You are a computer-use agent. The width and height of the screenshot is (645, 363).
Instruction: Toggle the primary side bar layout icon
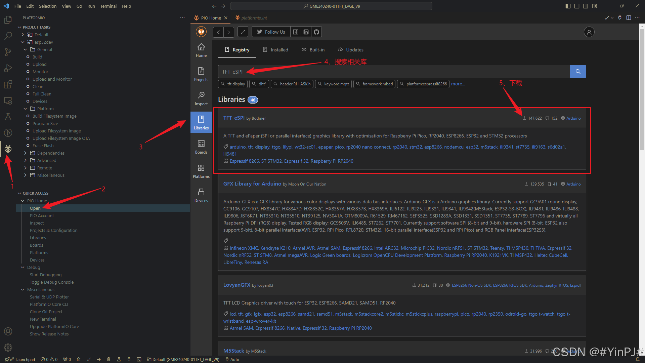pyautogui.click(x=568, y=6)
